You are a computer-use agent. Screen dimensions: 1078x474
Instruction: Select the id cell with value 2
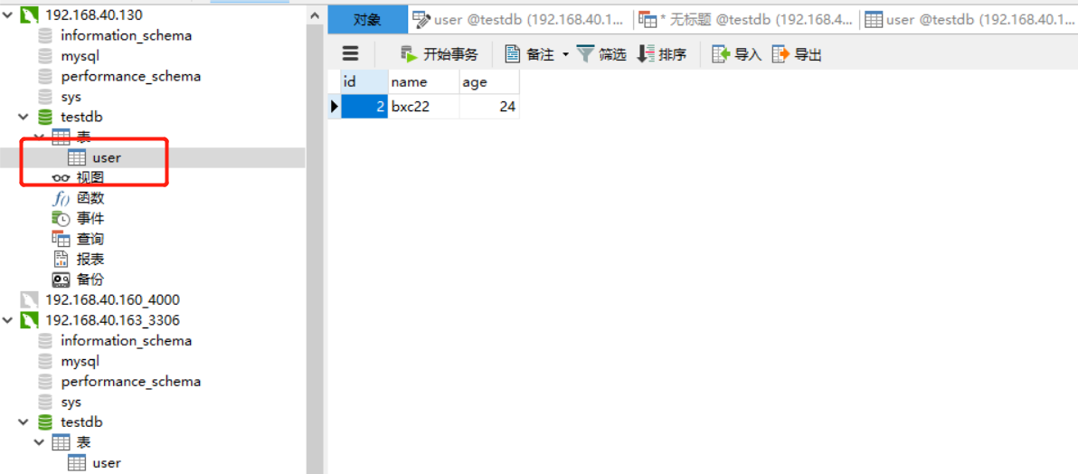364,107
